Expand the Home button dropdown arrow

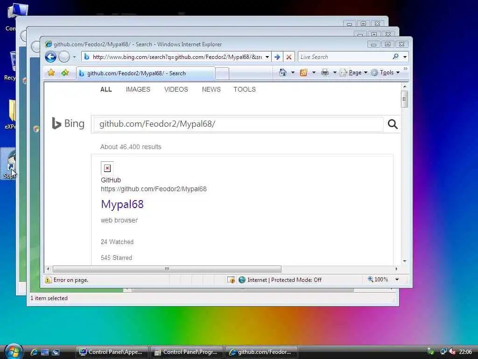[x=293, y=72]
